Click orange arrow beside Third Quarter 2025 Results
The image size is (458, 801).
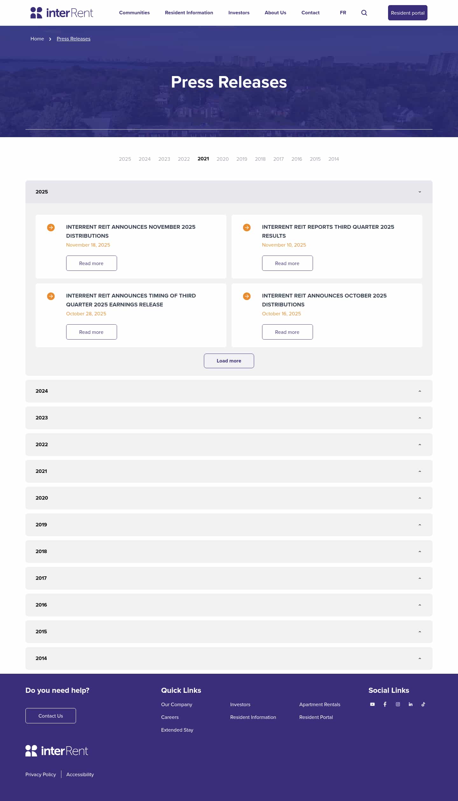(247, 228)
